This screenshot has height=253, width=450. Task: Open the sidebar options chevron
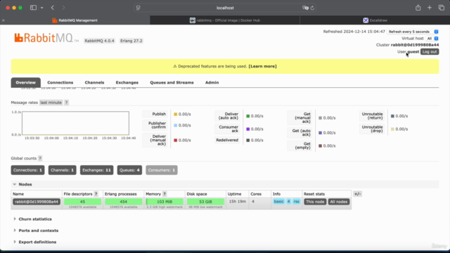pos(42,8)
